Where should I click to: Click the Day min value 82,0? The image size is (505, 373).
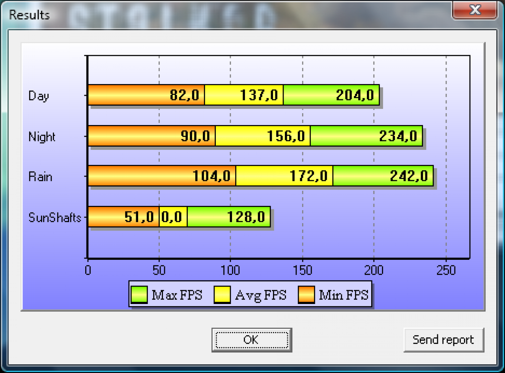click(x=184, y=95)
